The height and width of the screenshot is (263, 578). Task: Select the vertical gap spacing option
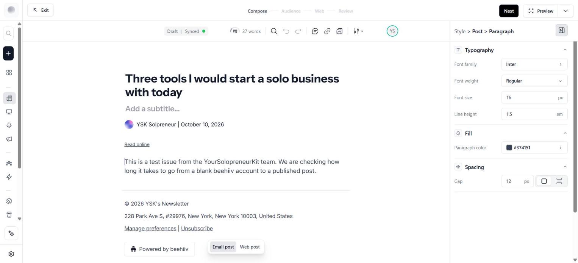coord(559,181)
